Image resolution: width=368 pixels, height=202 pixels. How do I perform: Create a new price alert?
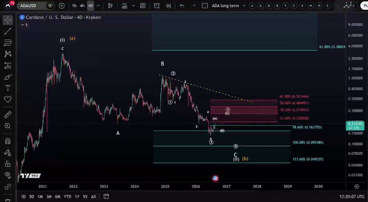pyautogui.click(x=157, y=6)
